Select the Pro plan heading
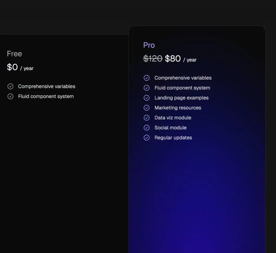This screenshot has height=253, width=276. (149, 45)
